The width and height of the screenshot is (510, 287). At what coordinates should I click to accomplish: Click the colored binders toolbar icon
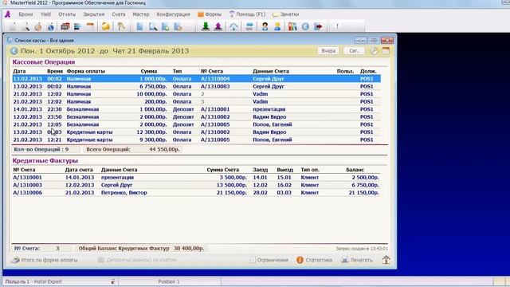click(292, 26)
